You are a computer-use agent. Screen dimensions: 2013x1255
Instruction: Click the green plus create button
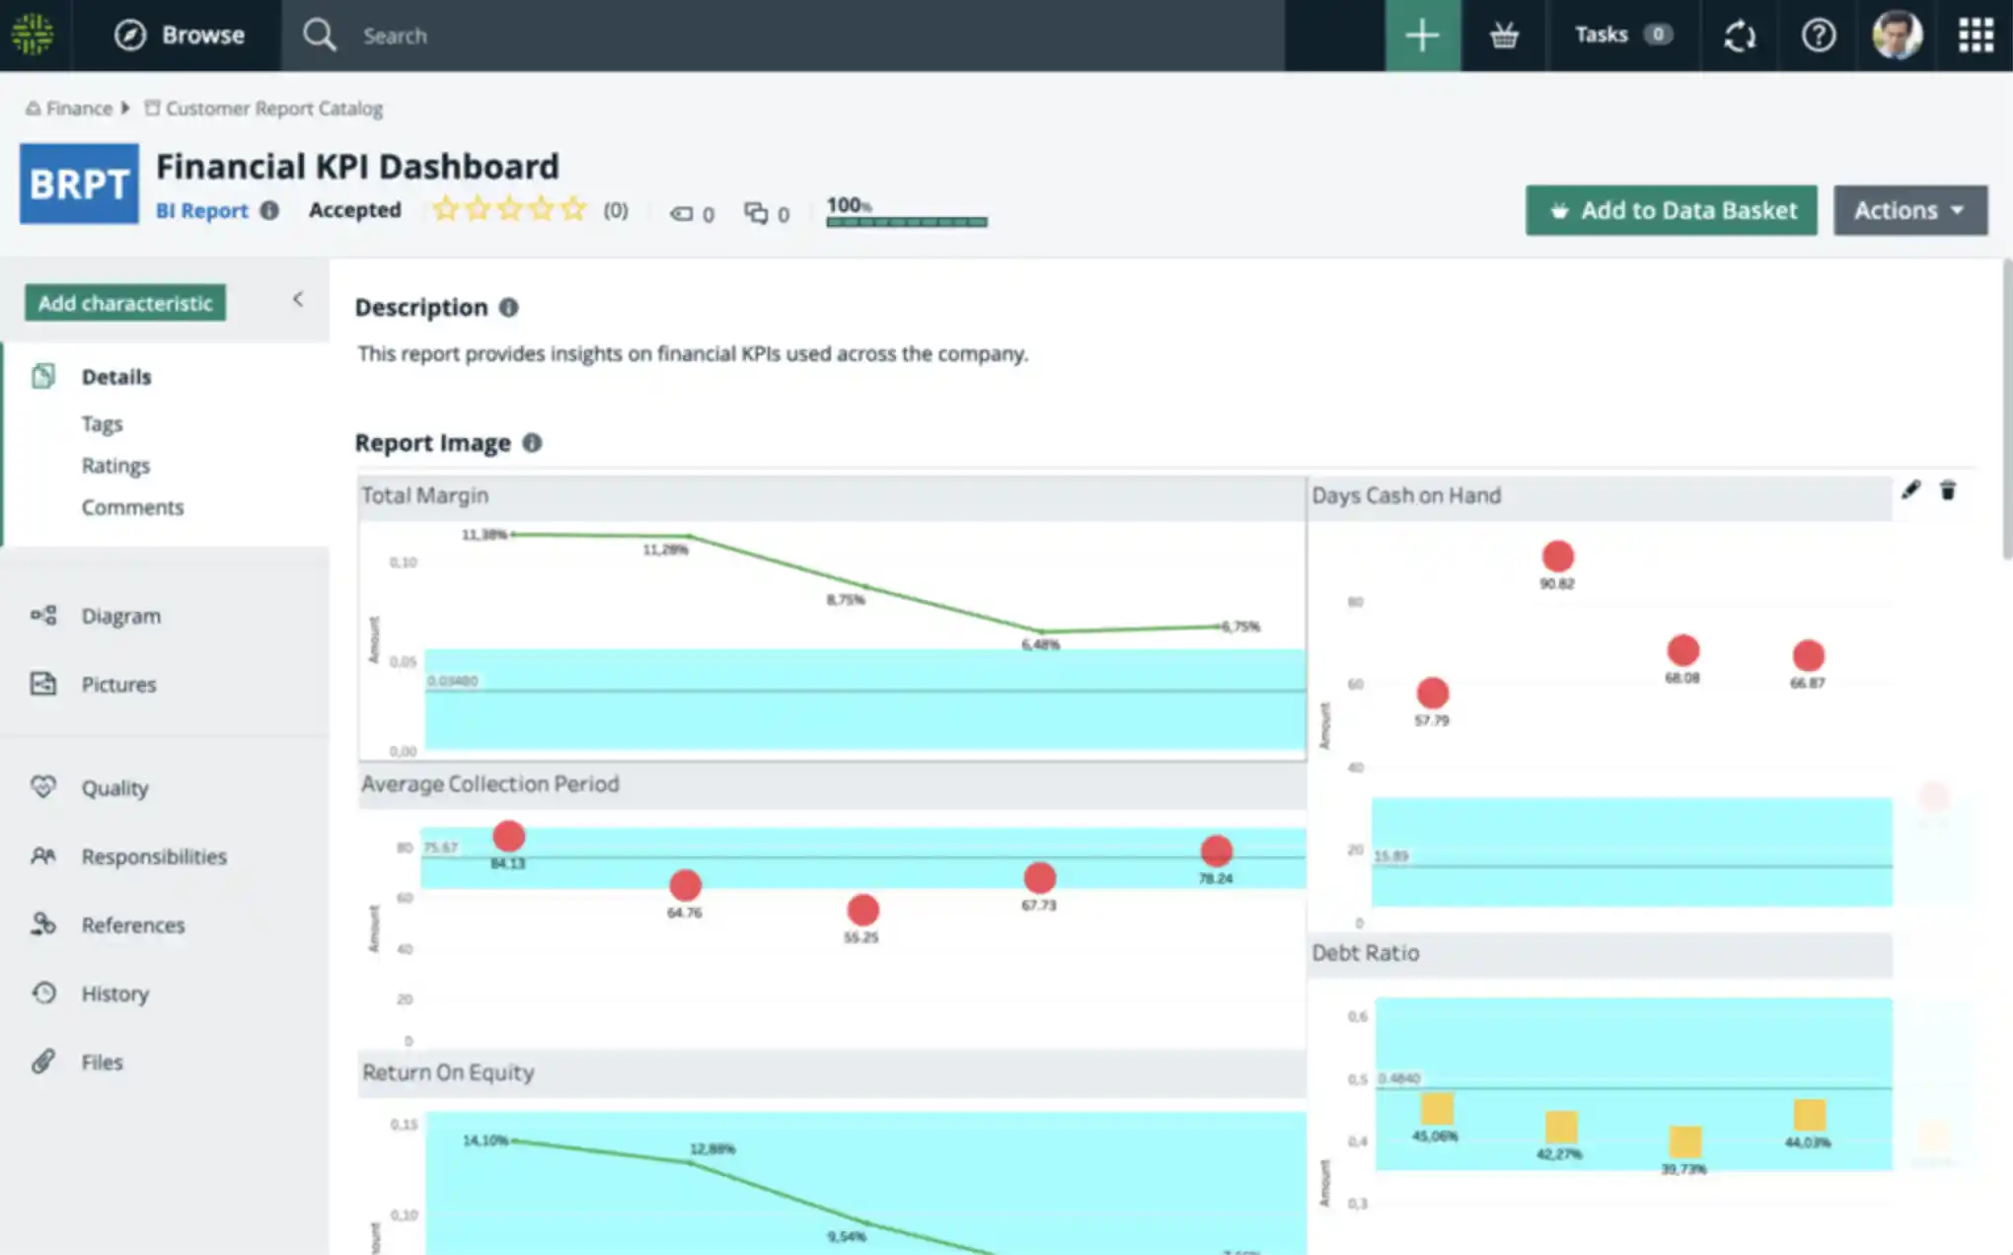(x=1422, y=36)
